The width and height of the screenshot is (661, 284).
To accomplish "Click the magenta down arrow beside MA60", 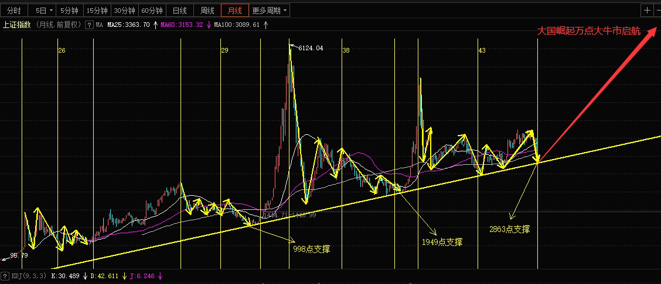I will click(x=208, y=25).
